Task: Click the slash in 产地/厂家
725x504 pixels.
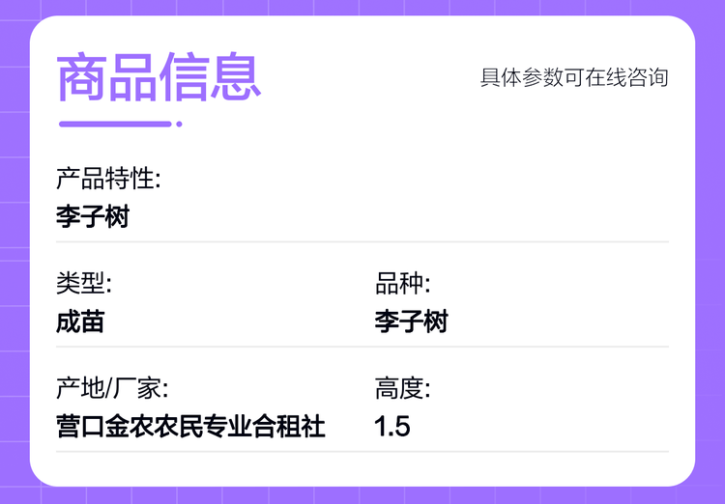Action: tap(109, 389)
